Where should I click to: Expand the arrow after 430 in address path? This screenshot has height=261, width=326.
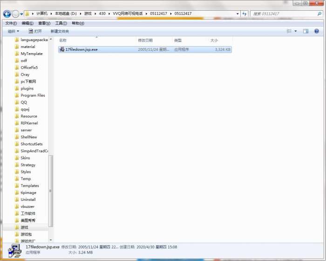[109, 14]
